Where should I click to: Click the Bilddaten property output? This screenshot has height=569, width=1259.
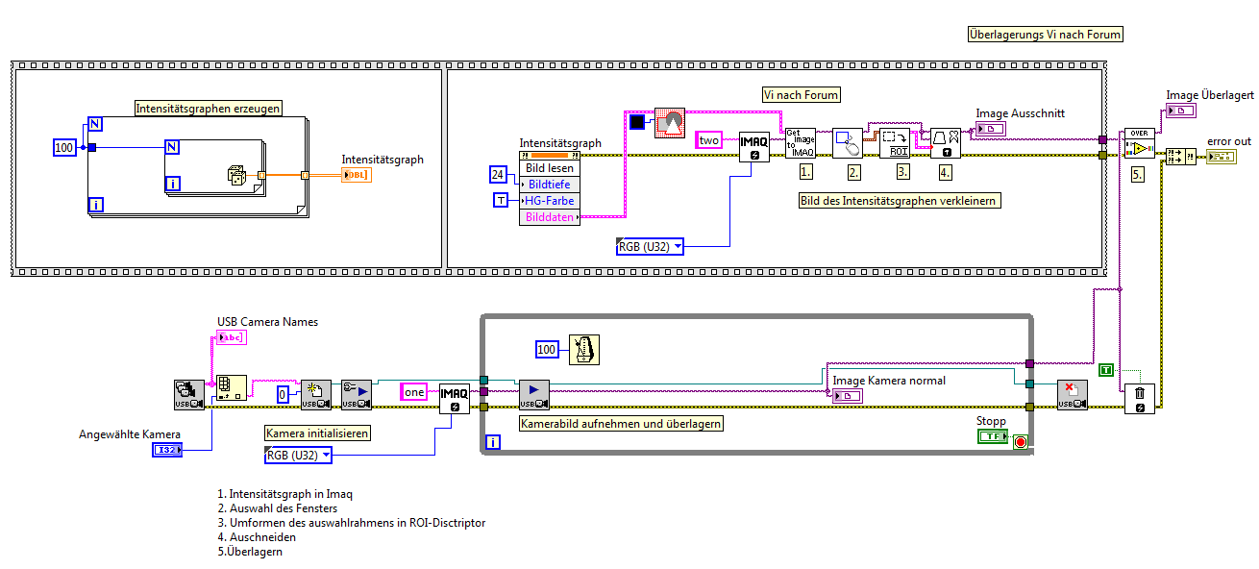pyautogui.click(x=550, y=217)
